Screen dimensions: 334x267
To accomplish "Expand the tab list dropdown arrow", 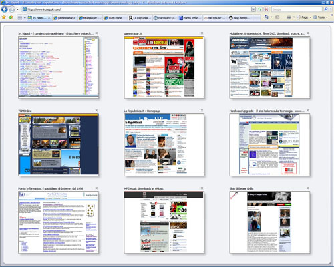I will click(25, 18).
